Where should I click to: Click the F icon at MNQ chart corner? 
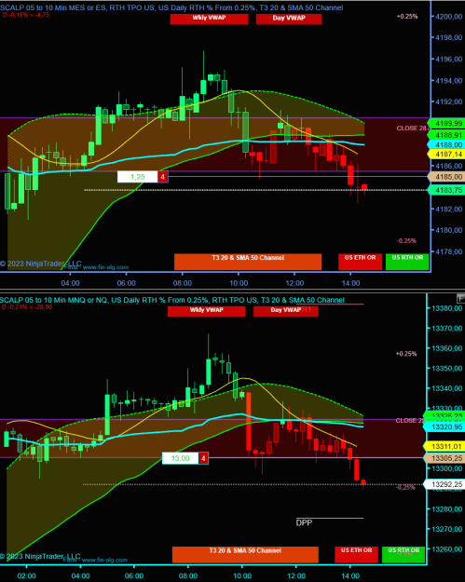(460, 298)
